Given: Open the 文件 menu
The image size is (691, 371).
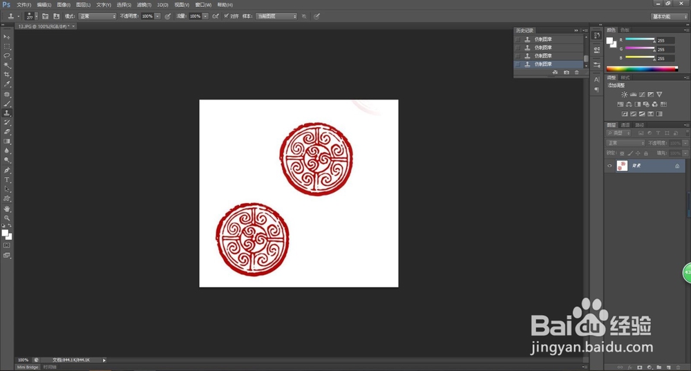Looking at the screenshot, I should (x=23, y=5).
